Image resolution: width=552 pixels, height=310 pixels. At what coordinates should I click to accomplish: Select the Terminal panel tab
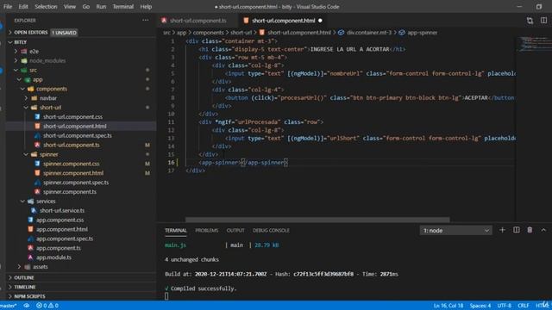176,231
